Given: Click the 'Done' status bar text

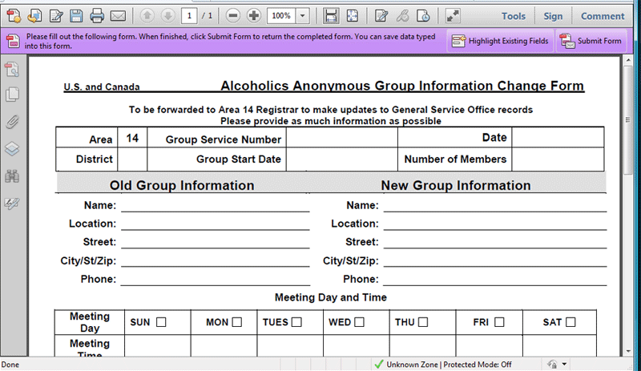Looking at the screenshot, I should point(10,365).
